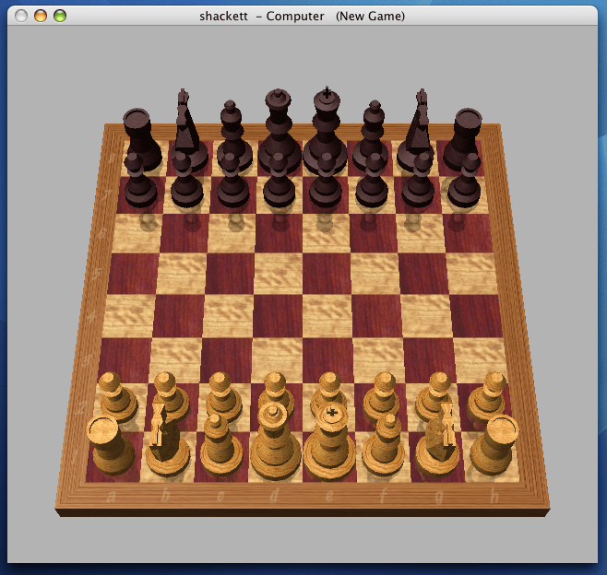The width and height of the screenshot is (607, 575).
Task: Click the black rook on h8
Action: pos(463,137)
